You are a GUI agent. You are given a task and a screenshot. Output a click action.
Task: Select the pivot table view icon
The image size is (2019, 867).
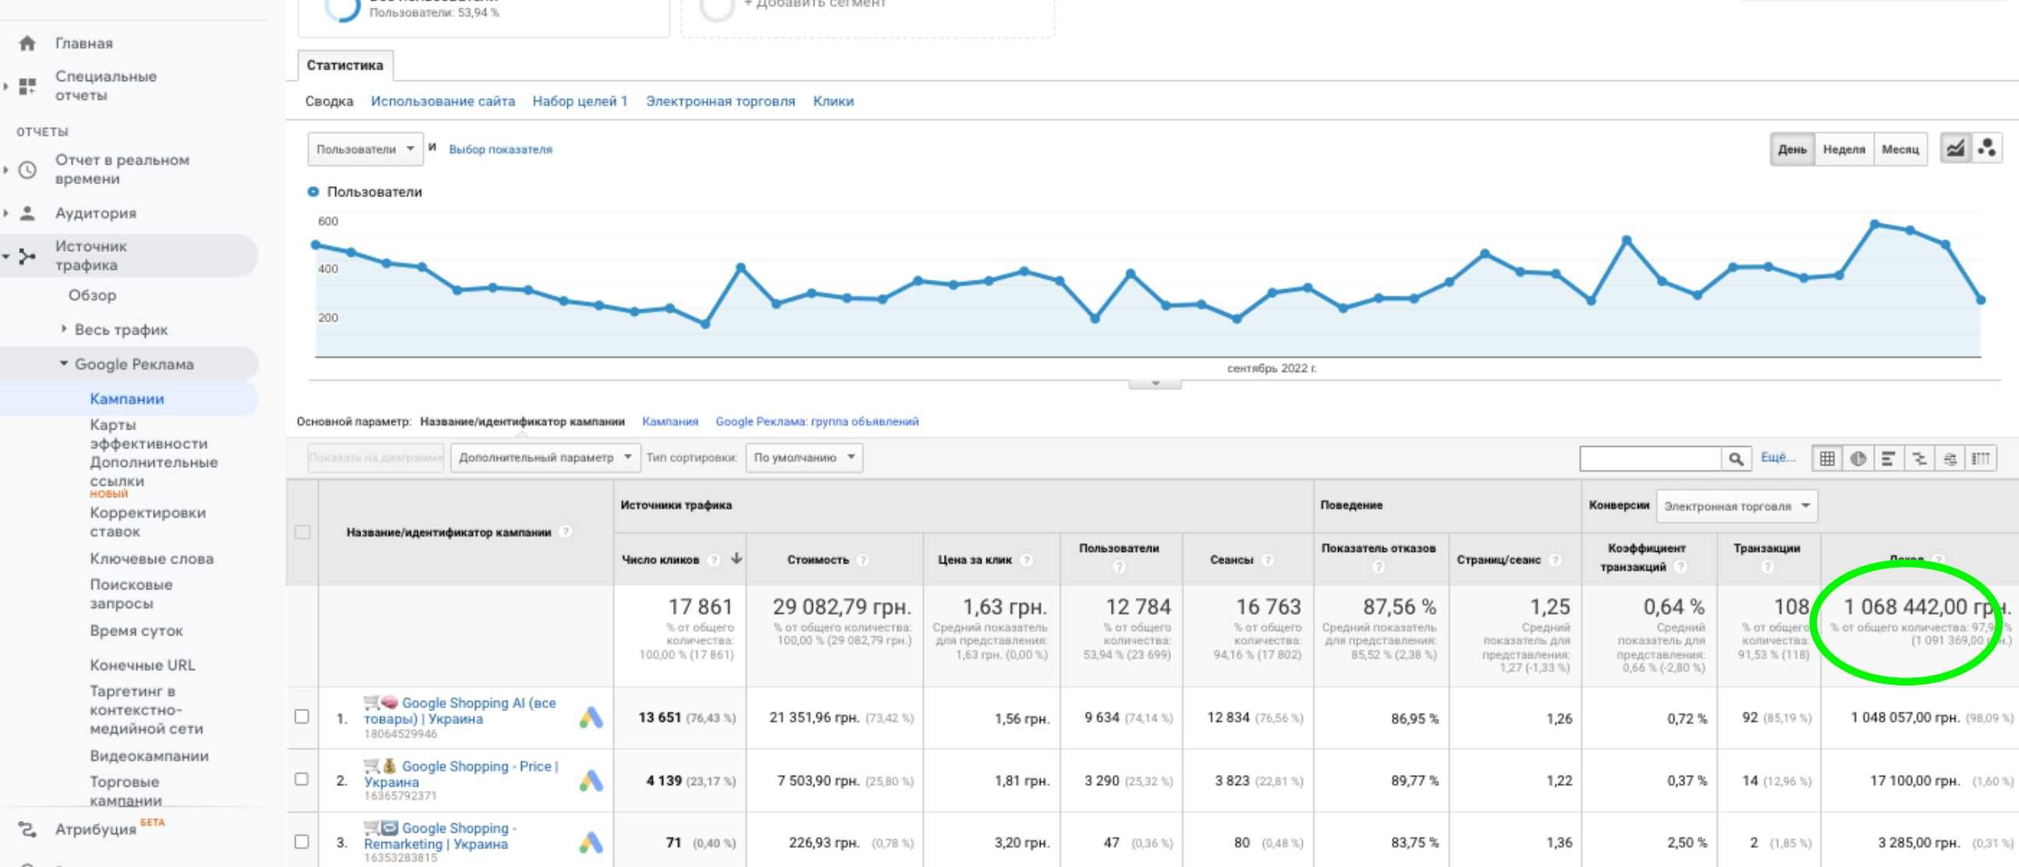tap(1981, 459)
